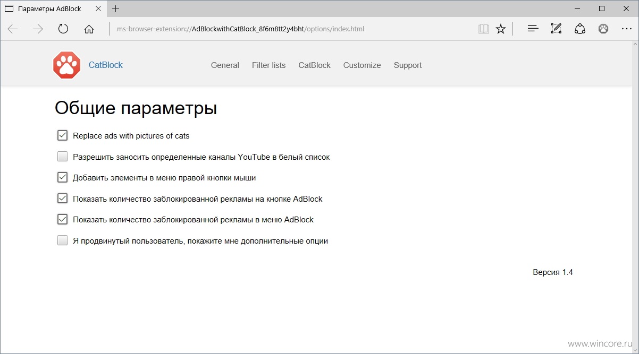Add page to favorites star icon

tap(501, 29)
